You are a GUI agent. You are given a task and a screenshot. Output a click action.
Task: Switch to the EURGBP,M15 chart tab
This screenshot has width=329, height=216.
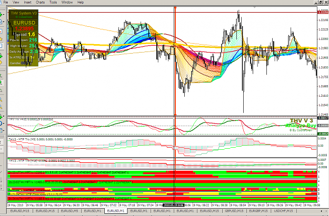click(x=258, y=211)
